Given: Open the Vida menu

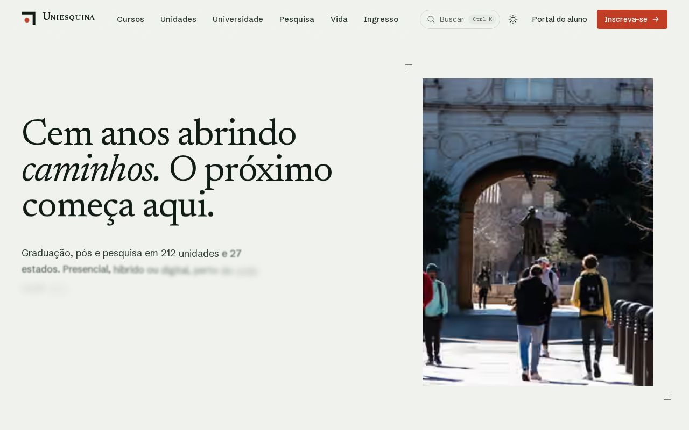Looking at the screenshot, I should (339, 19).
